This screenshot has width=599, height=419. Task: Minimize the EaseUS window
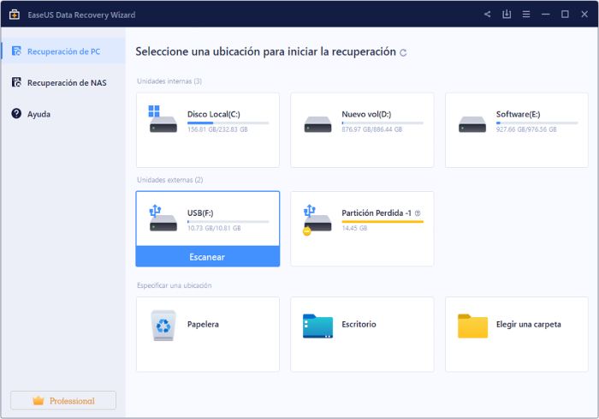pyautogui.click(x=546, y=15)
